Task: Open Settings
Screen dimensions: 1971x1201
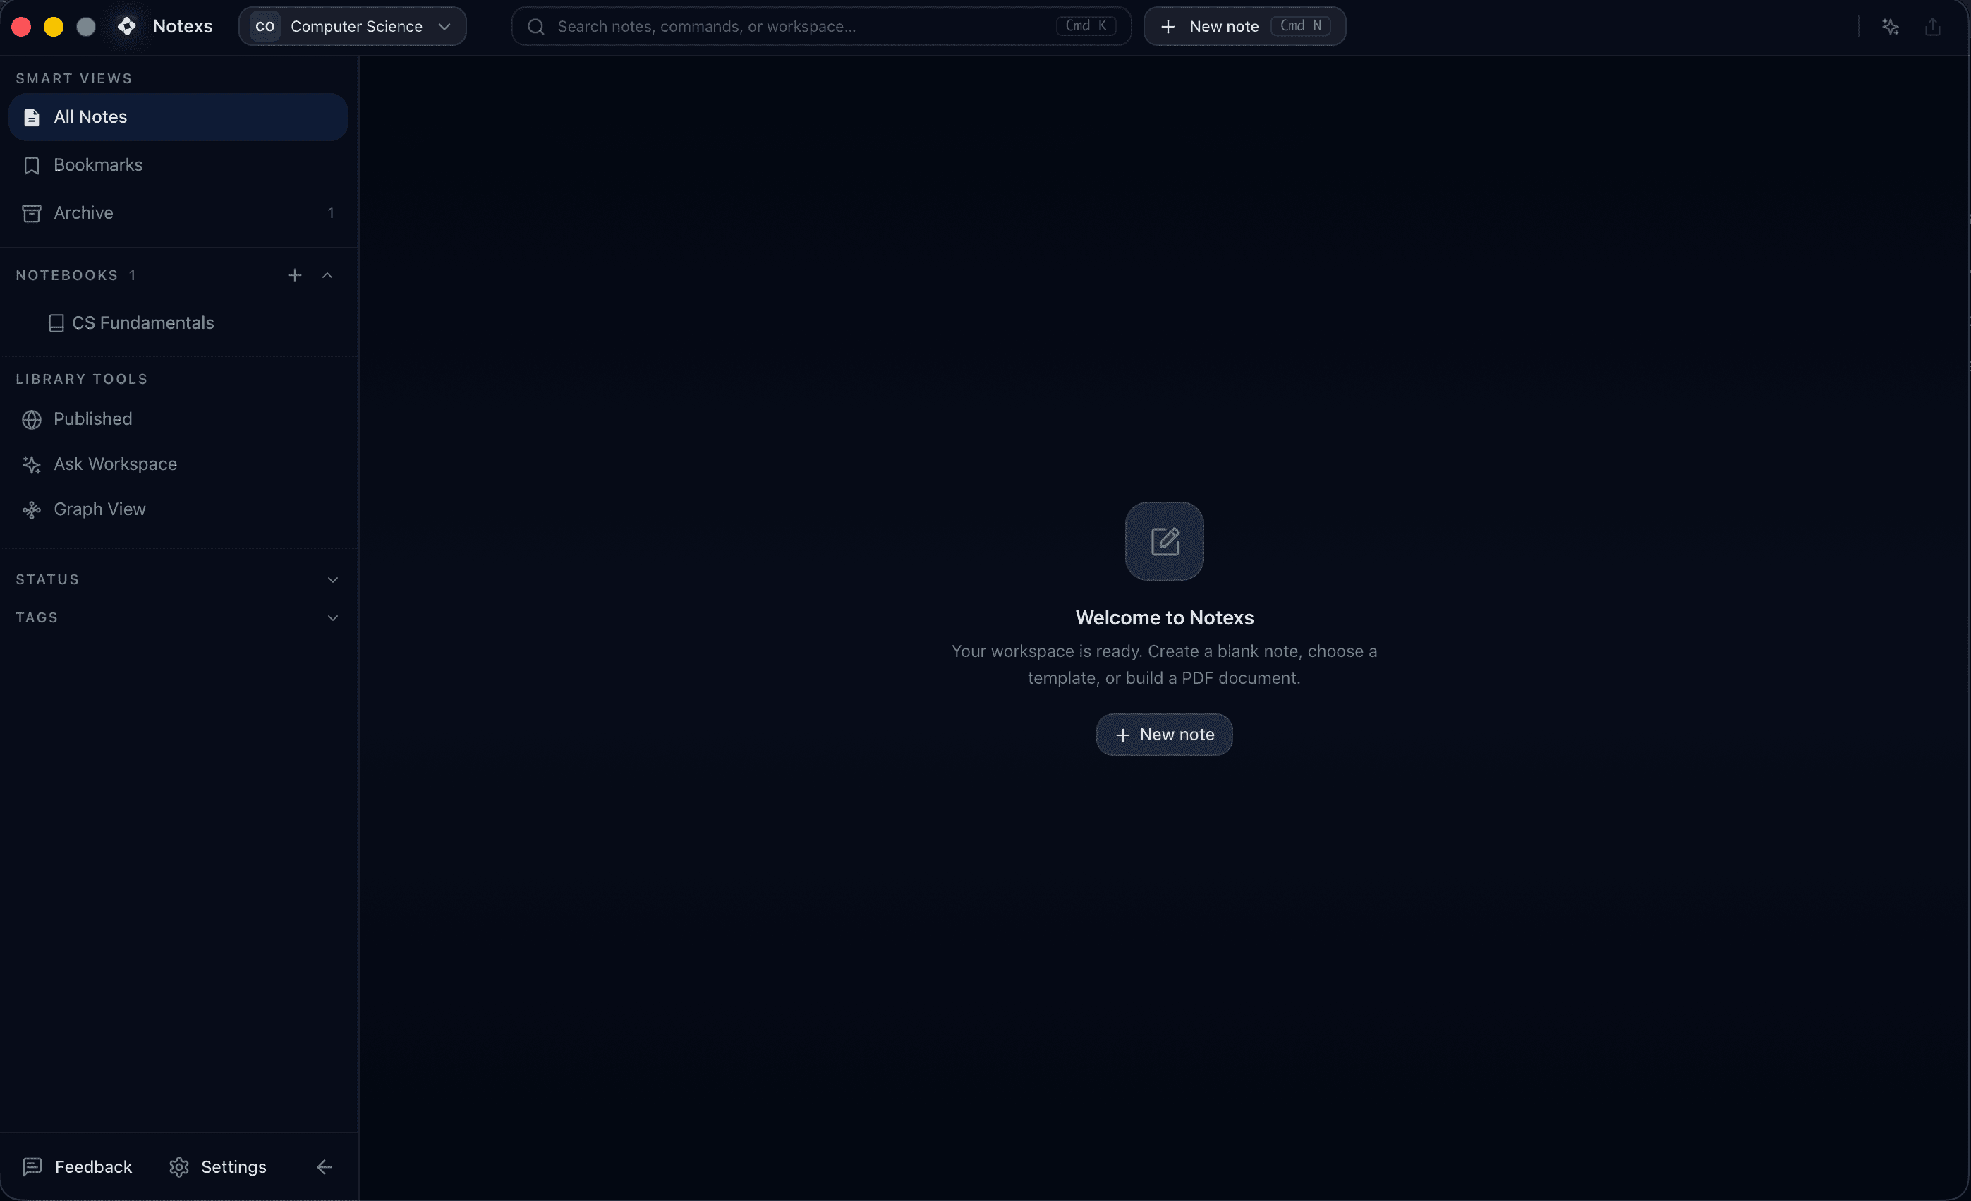Action: pyautogui.click(x=217, y=1166)
